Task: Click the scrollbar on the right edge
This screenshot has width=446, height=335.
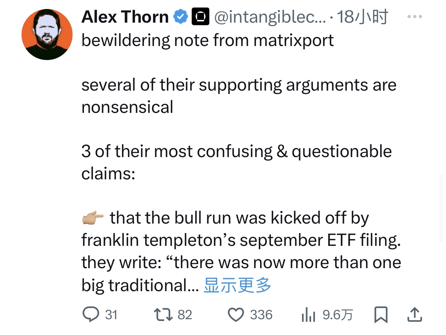Action: point(442,208)
